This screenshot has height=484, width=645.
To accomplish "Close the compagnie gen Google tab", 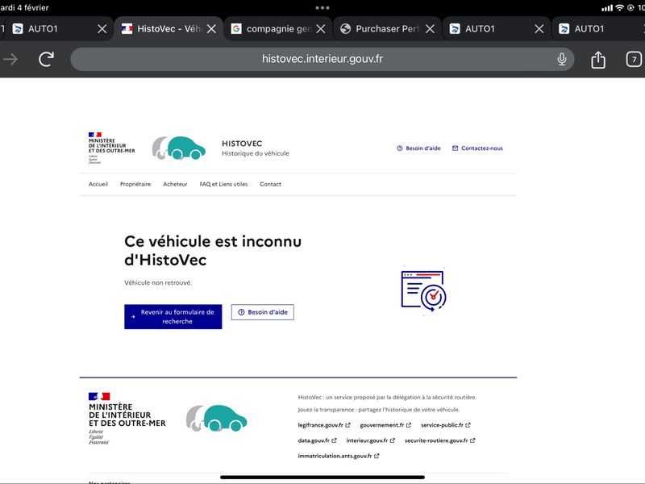I will (321, 29).
